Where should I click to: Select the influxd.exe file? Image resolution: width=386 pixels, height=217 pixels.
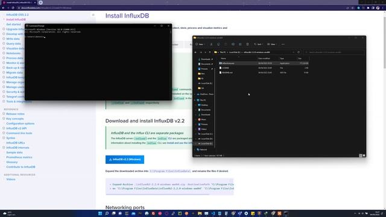pos(264,63)
